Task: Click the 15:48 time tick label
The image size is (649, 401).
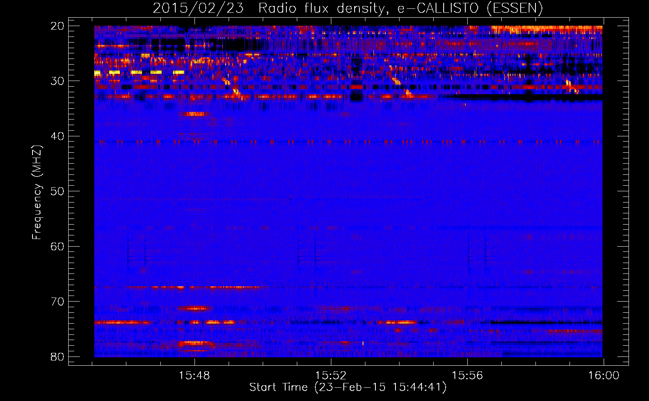Action: pyautogui.click(x=195, y=376)
